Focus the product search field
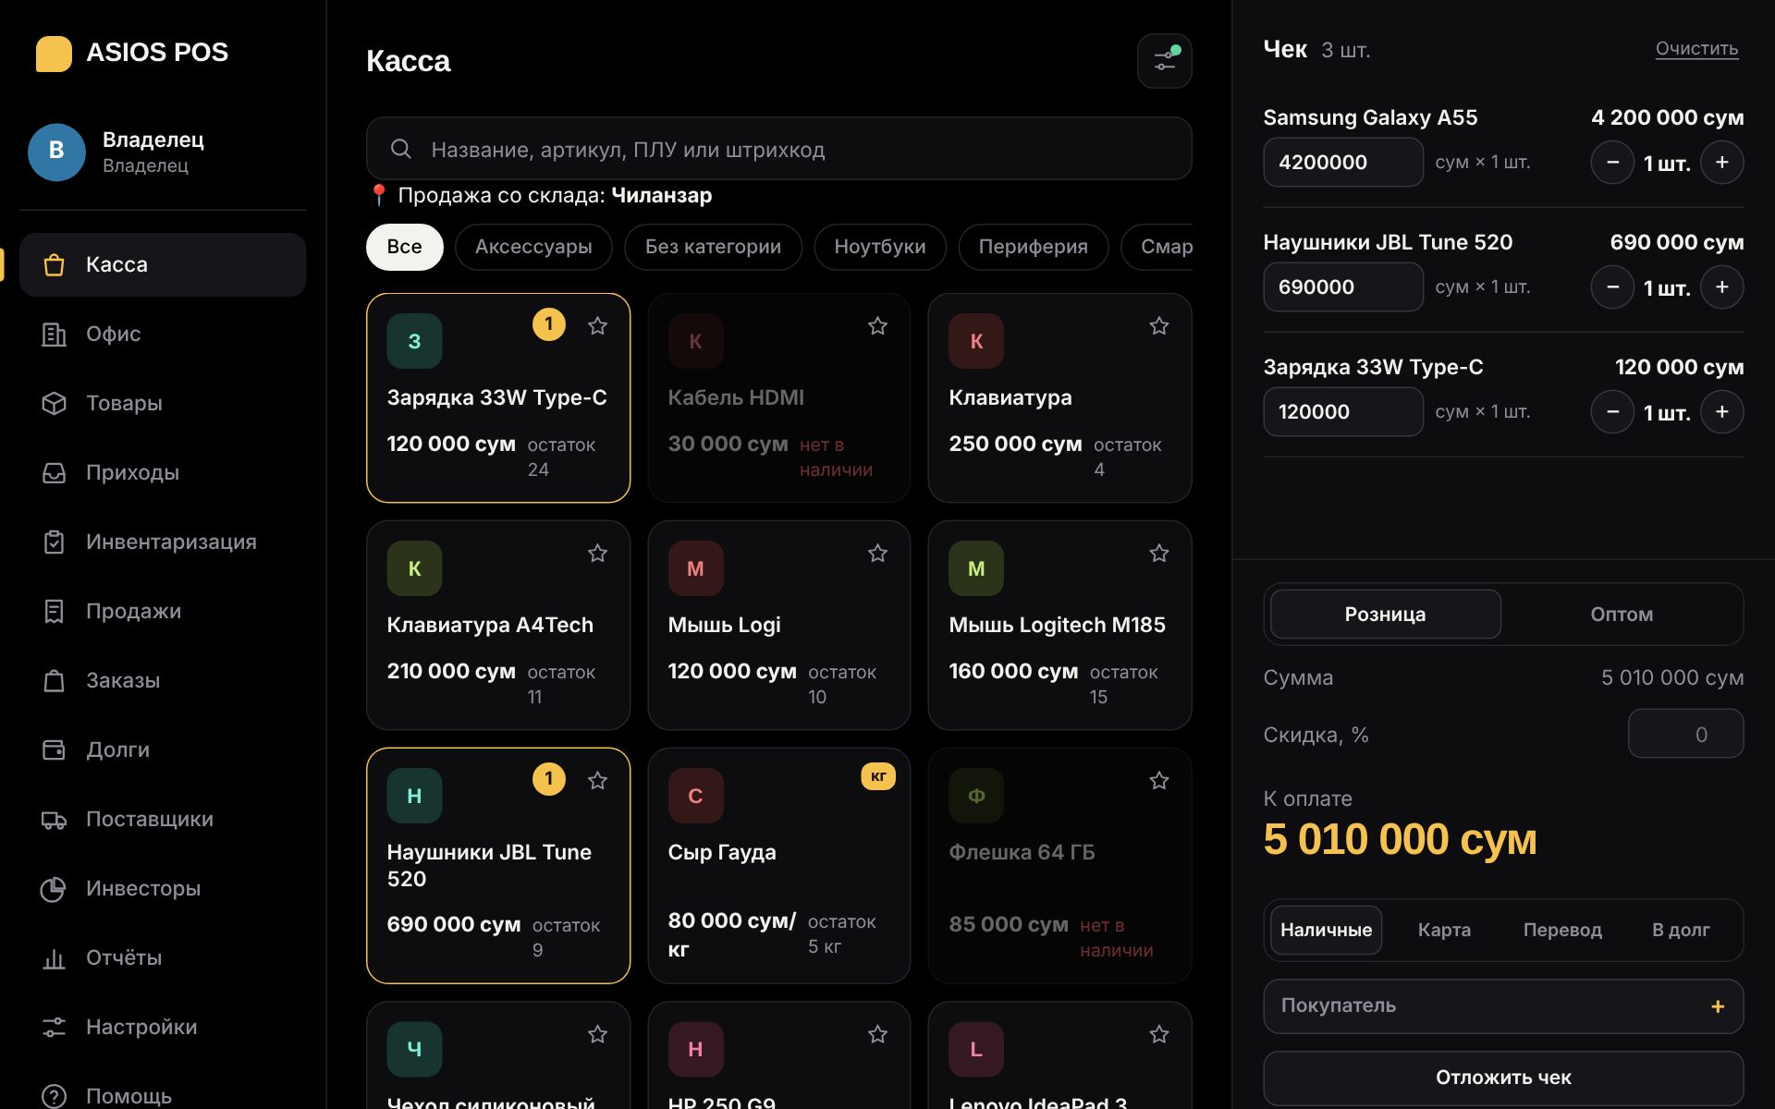1775x1109 pixels. [x=778, y=149]
